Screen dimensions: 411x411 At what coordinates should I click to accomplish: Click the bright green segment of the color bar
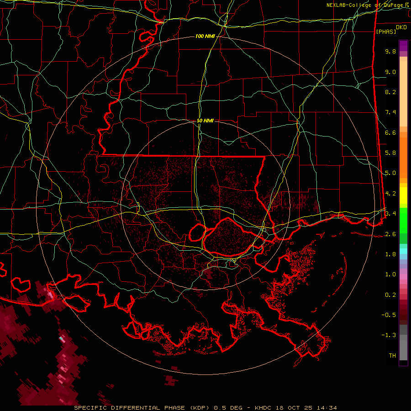pyautogui.click(x=403, y=221)
